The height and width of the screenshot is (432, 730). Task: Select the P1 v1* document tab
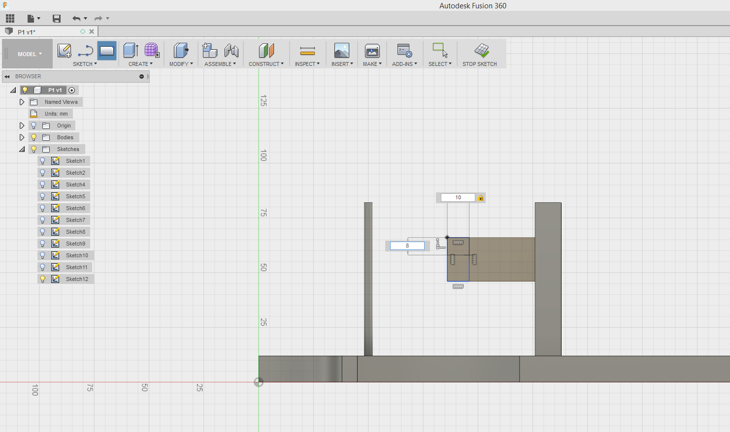pyautogui.click(x=49, y=31)
